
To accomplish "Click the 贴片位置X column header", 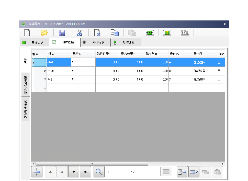I will coord(108,54).
